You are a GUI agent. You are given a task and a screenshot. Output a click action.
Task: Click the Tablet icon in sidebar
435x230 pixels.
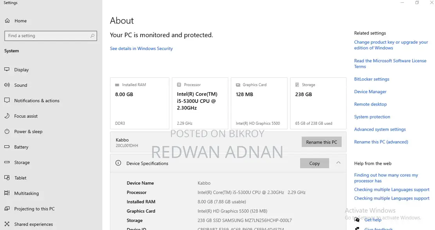[x=7, y=178]
